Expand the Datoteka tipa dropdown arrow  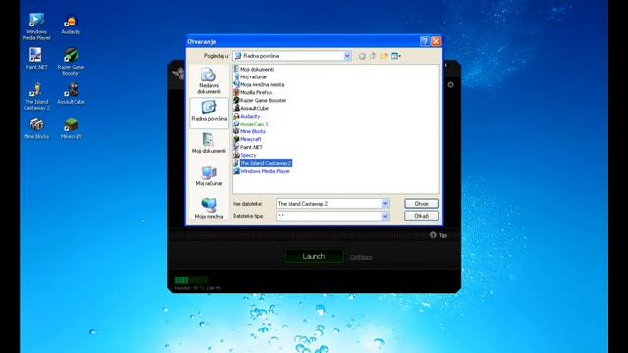tap(385, 216)
